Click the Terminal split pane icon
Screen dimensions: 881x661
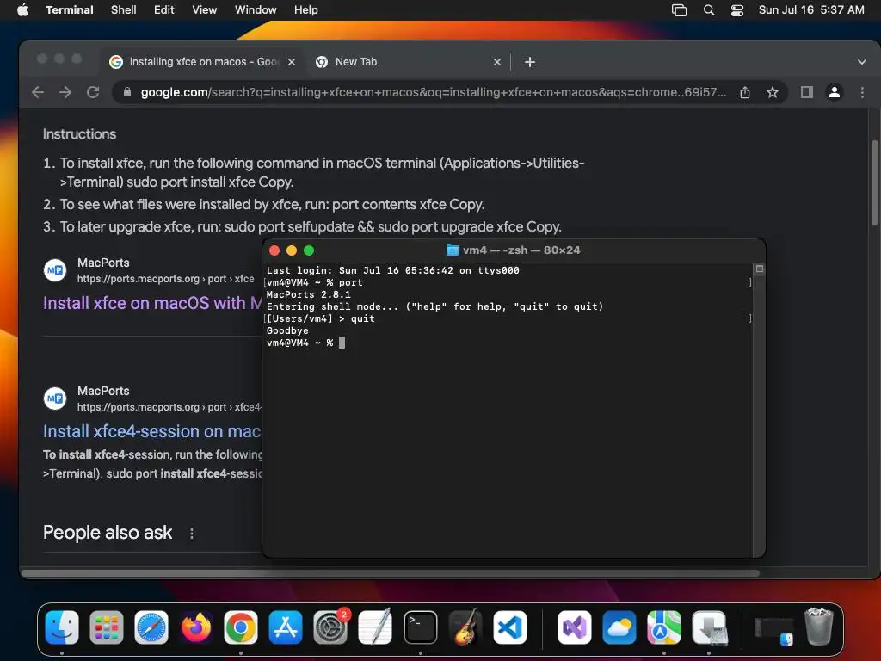click(x=759, y=269)
